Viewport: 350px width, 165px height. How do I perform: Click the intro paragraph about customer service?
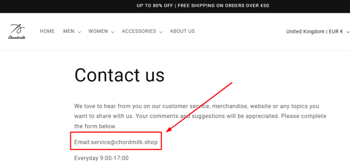point(200,116)
